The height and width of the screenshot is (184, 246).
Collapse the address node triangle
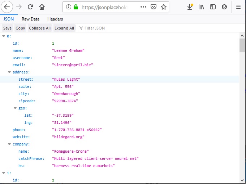pos(9,72)
